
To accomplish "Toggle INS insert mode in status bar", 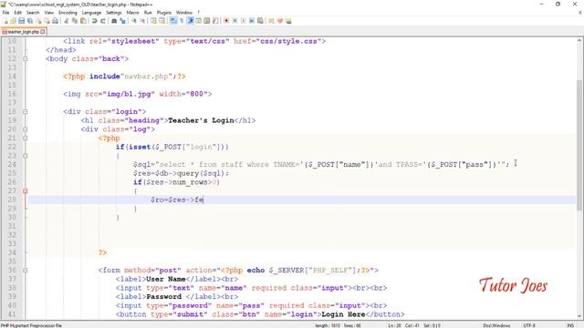I will pyautogui.click(x=569, y=325).
